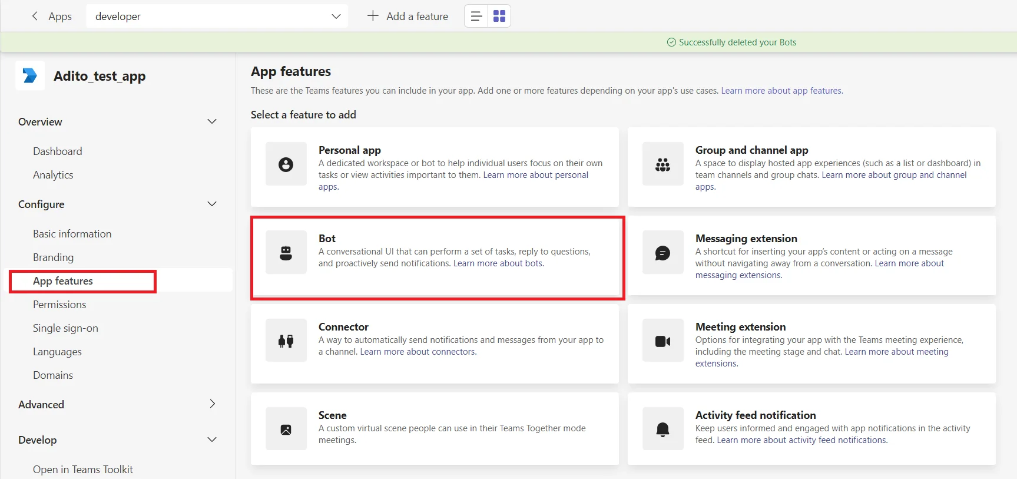Image resolution: width=1017 pixels, height=479 pixels.
Task: Click the Adito_test_app name heading
Action: coord(100,76)
